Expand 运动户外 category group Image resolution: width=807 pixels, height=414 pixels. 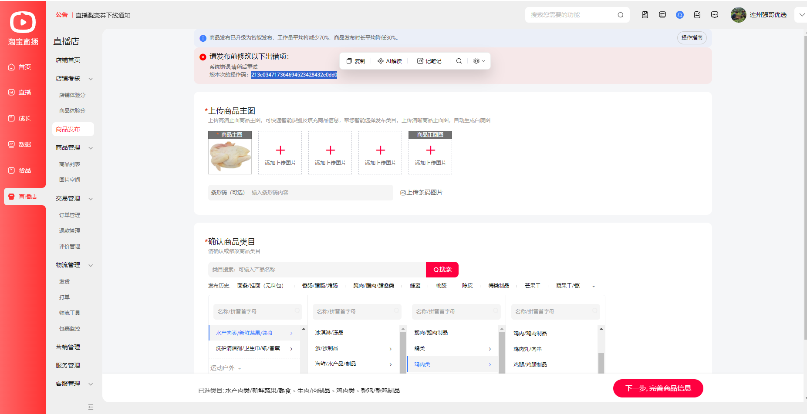[226, 368]
